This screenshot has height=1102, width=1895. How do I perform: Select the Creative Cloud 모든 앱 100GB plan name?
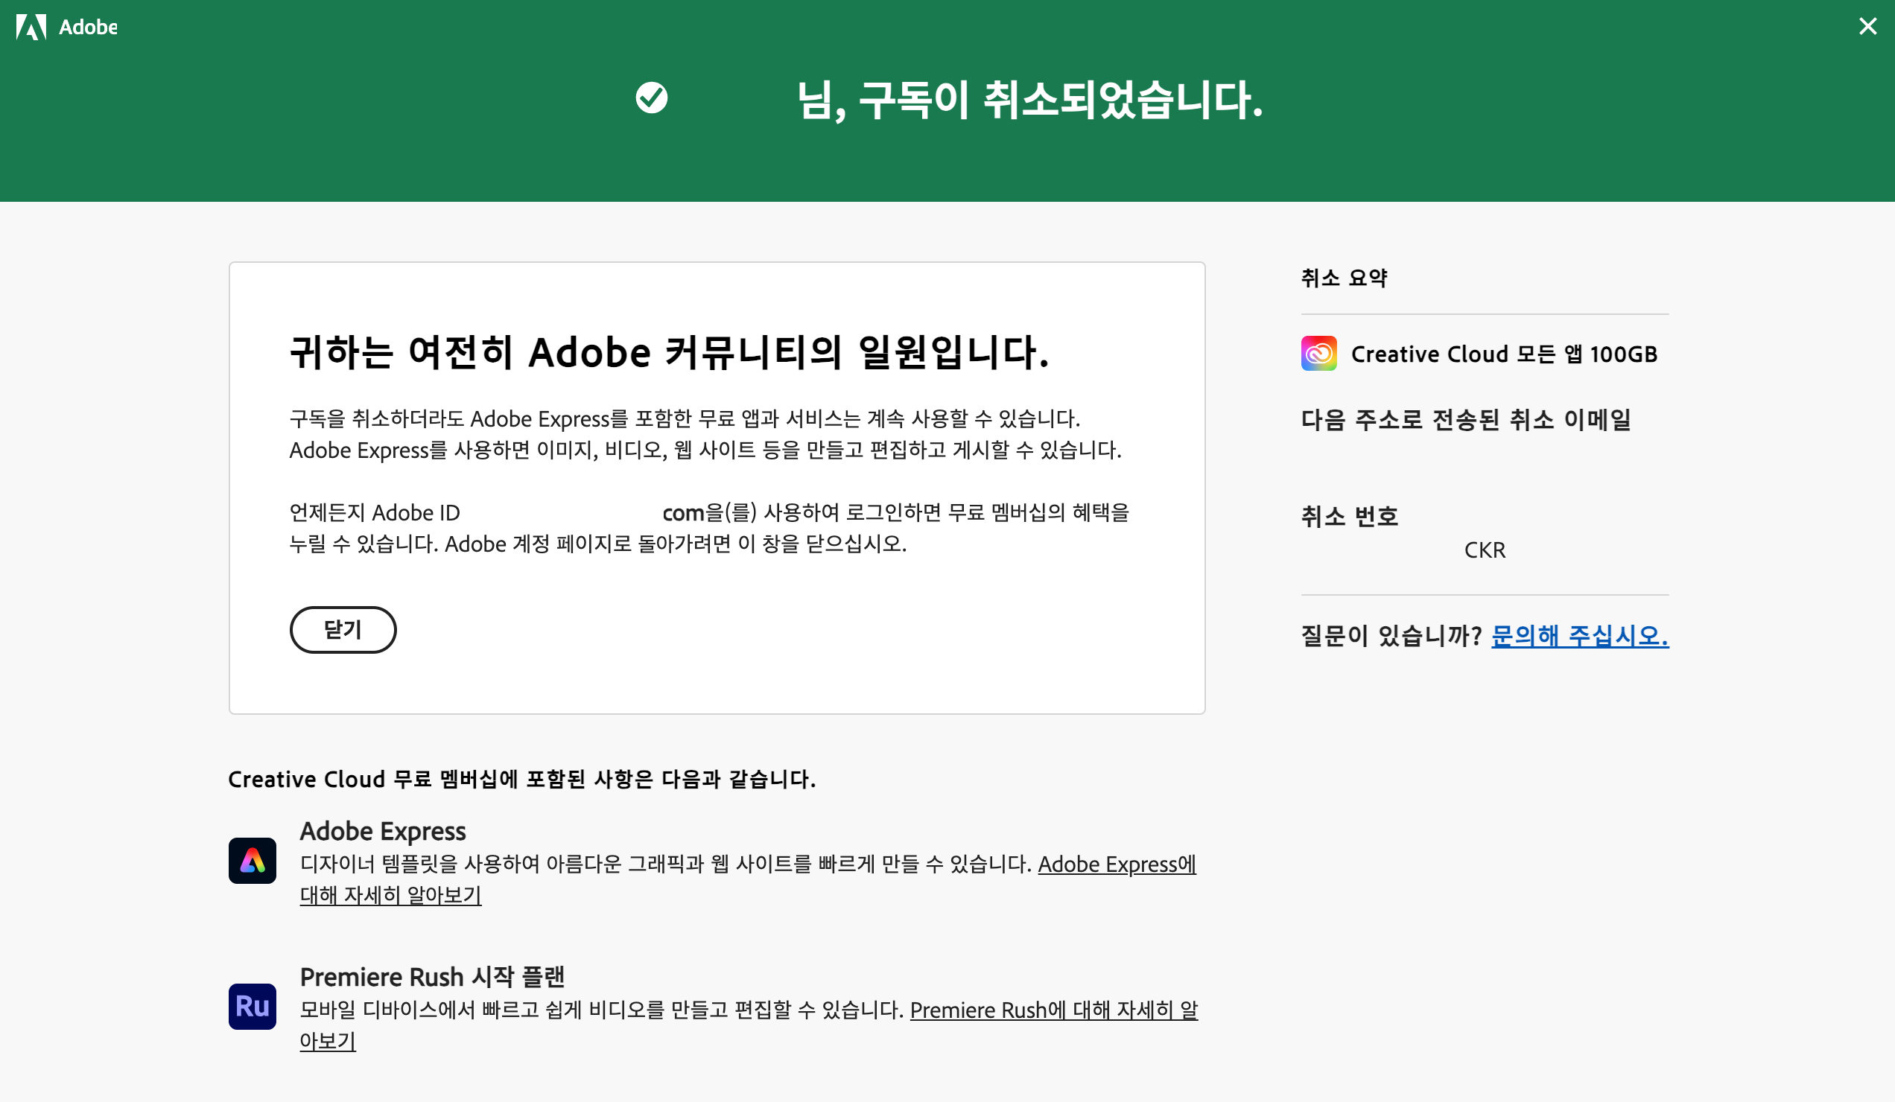[x=1504, y=354]
